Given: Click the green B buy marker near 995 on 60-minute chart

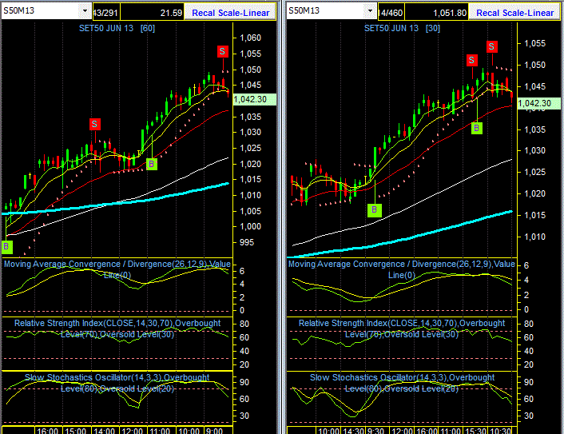Looking at the screenshot, I should [x=6, y=247].
